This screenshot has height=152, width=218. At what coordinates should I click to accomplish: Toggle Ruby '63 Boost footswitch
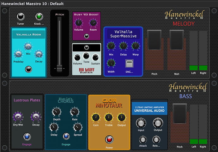87,36
